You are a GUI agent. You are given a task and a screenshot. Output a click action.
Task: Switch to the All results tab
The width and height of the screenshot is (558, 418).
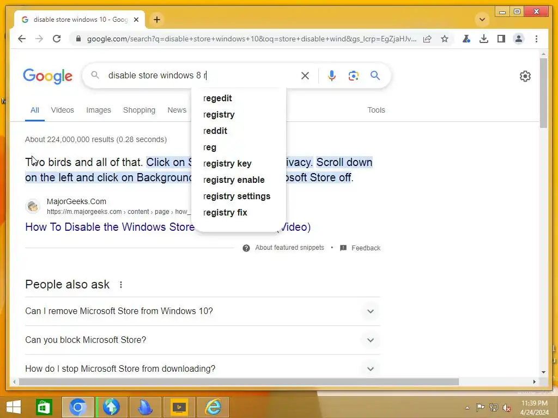coord(34,110)
